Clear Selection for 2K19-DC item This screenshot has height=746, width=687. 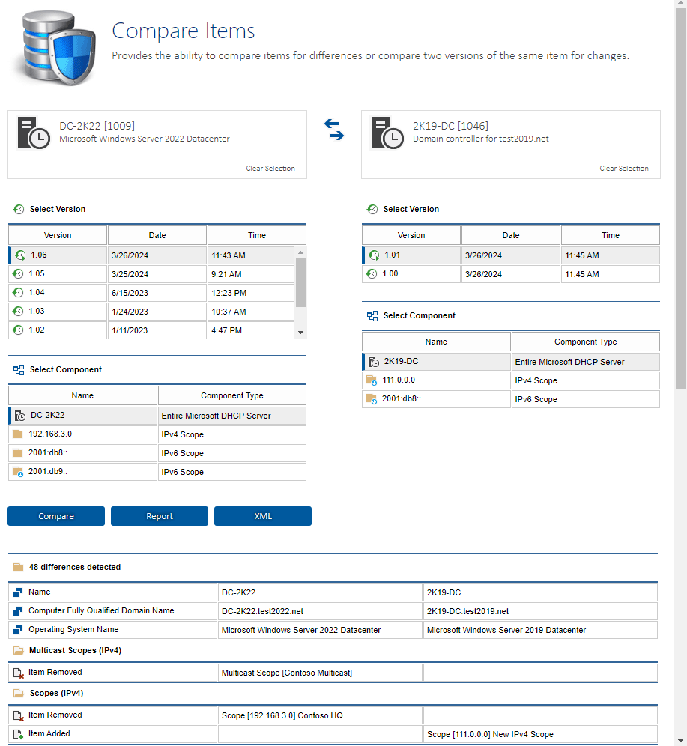(x=624, y=169)
